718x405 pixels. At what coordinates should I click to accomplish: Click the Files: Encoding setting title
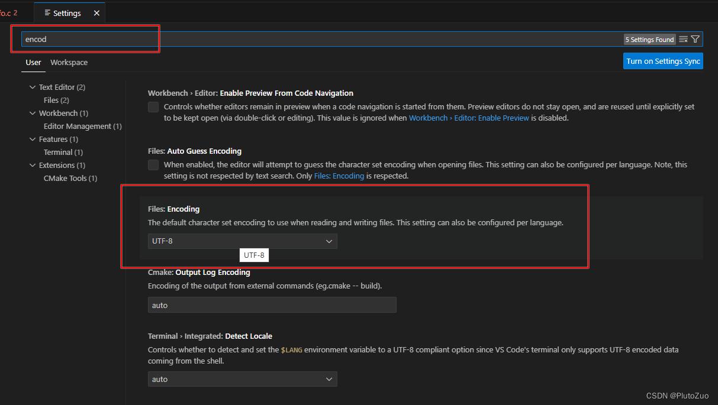pos(174,209)
